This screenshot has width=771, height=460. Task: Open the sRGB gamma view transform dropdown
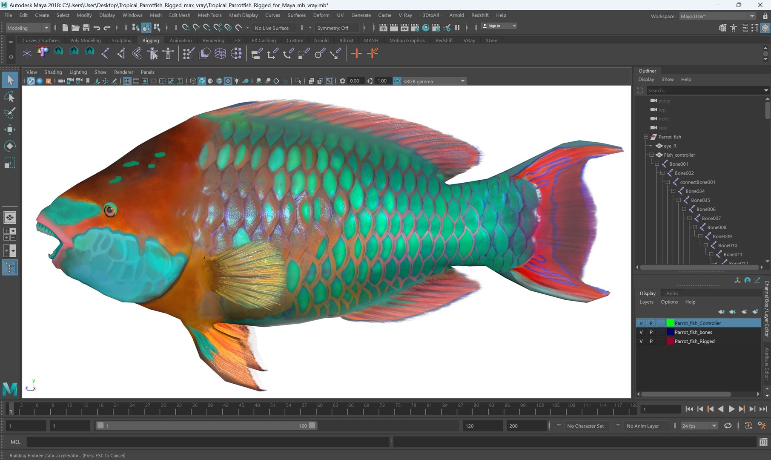[x=434, y=81]
